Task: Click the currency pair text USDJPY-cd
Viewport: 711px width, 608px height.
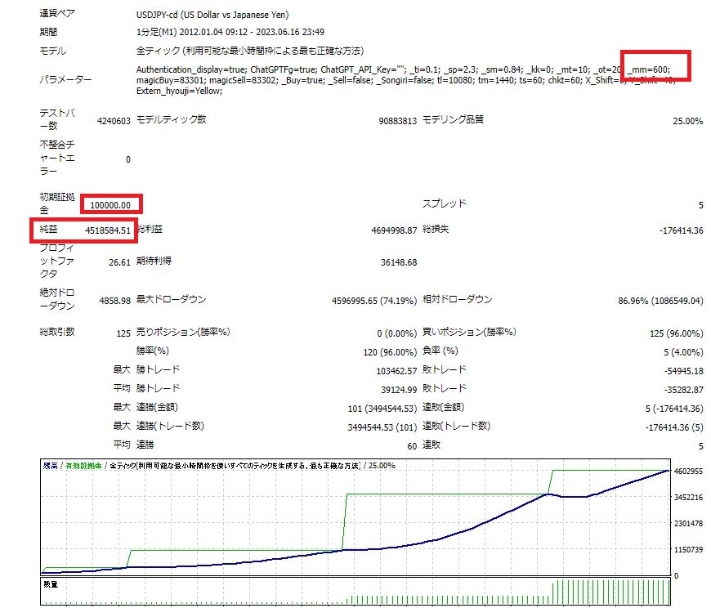Action: point(157,15)
